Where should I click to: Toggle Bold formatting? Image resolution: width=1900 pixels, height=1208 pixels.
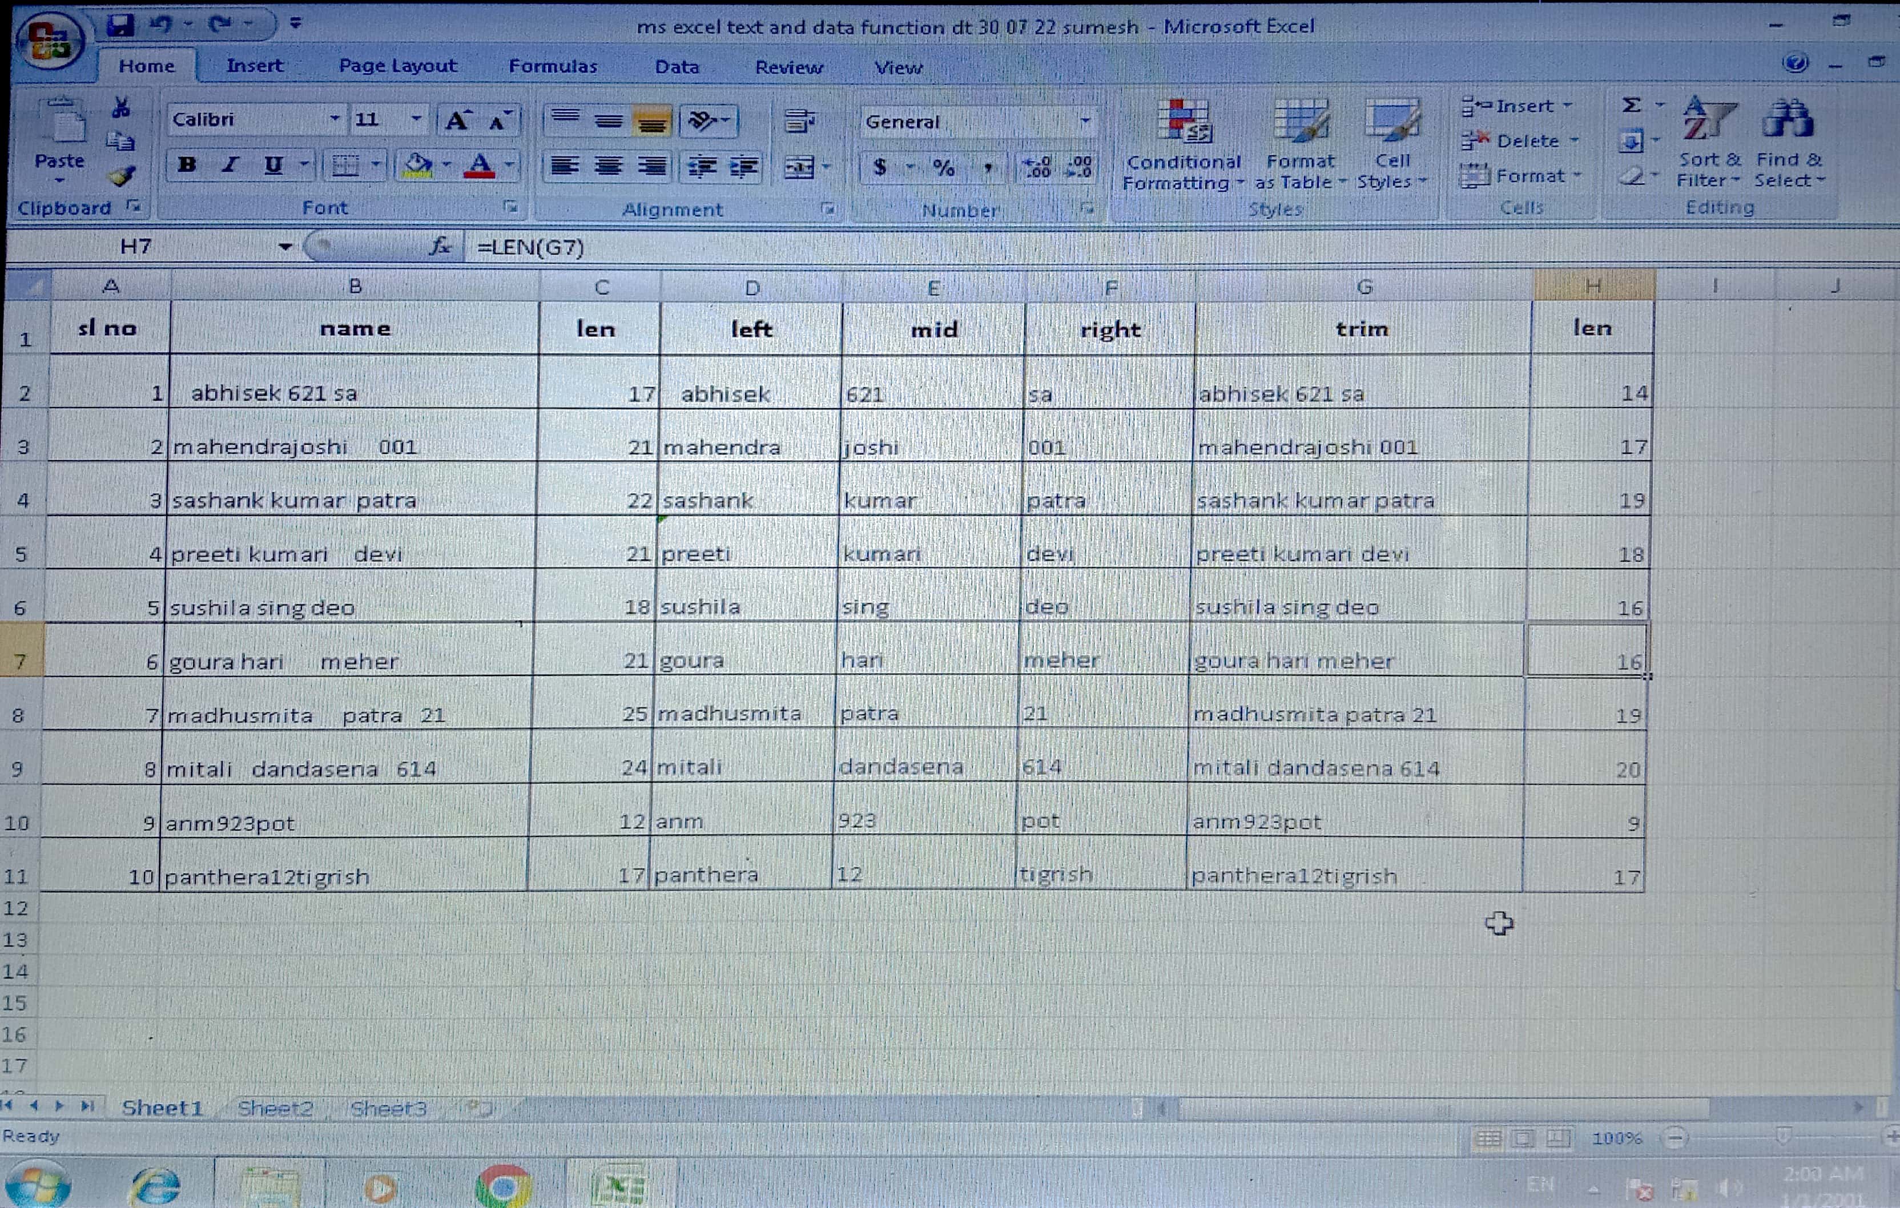coord(187,165)
